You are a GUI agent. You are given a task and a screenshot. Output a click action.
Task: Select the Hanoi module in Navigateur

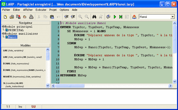tap(12, 37)
